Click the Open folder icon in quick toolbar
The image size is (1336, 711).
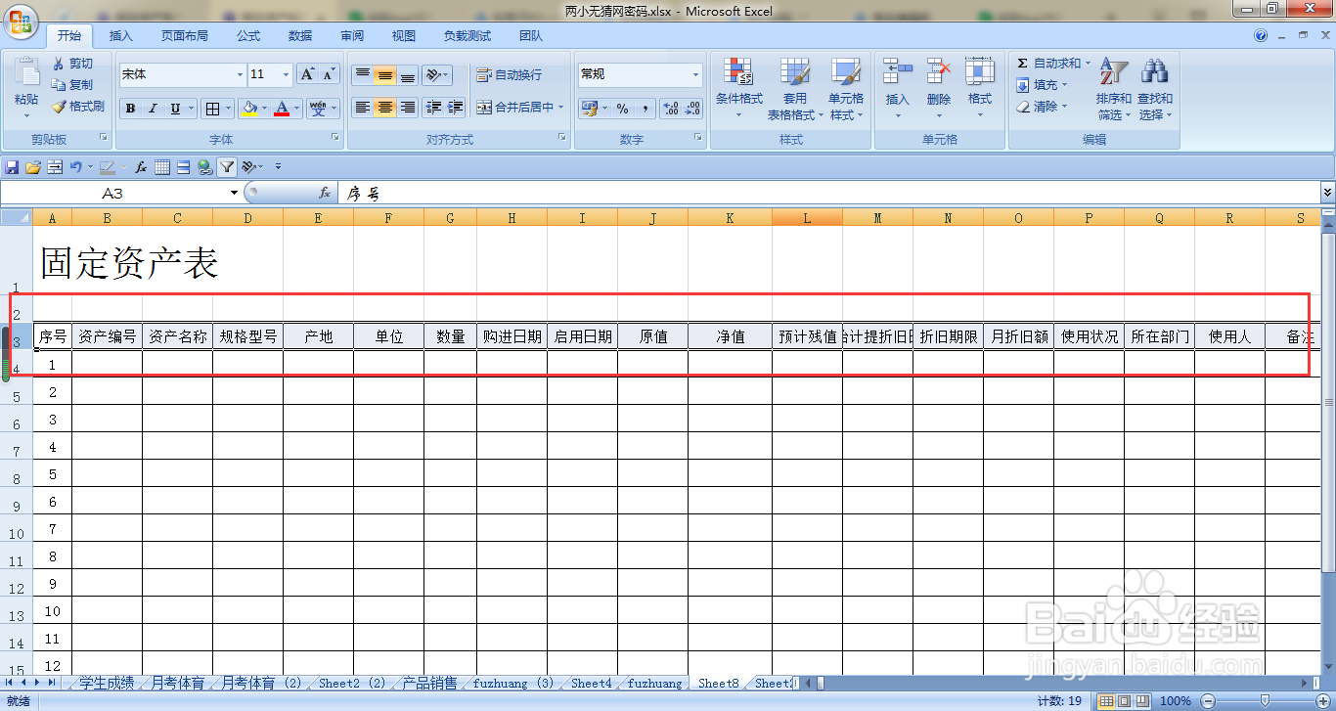pos(32,167)
